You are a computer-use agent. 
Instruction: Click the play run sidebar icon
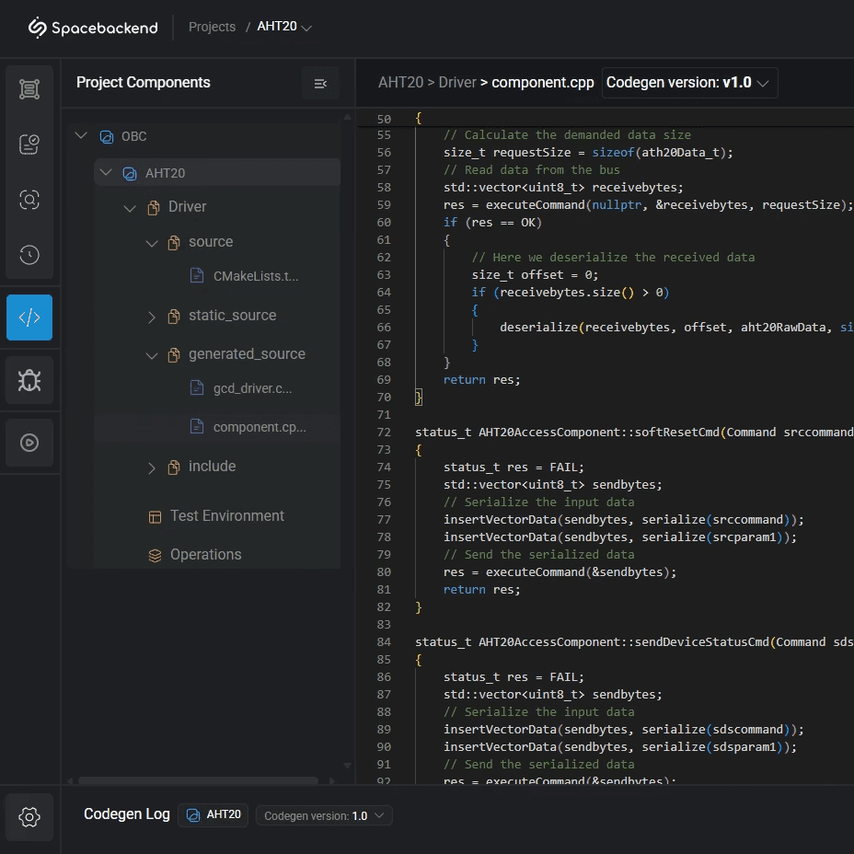click(x=29, y=443)
